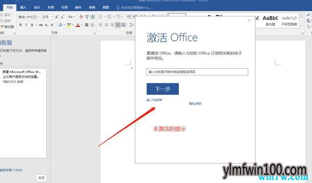This screenshot has height=183, width=312.
Task: Click the Format Painter button
Action: coord(7,27)
